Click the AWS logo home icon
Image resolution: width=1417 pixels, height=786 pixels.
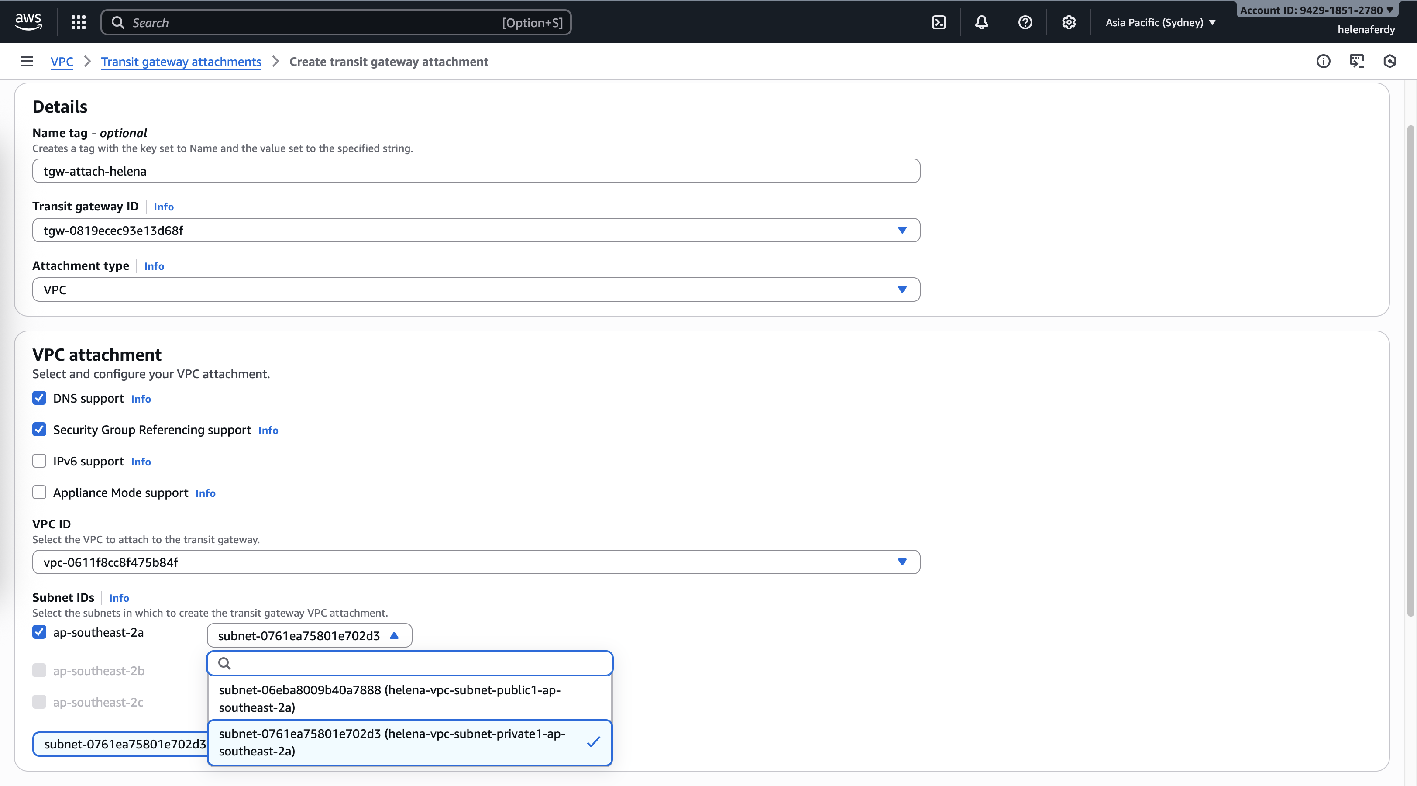tap(28, 22)
